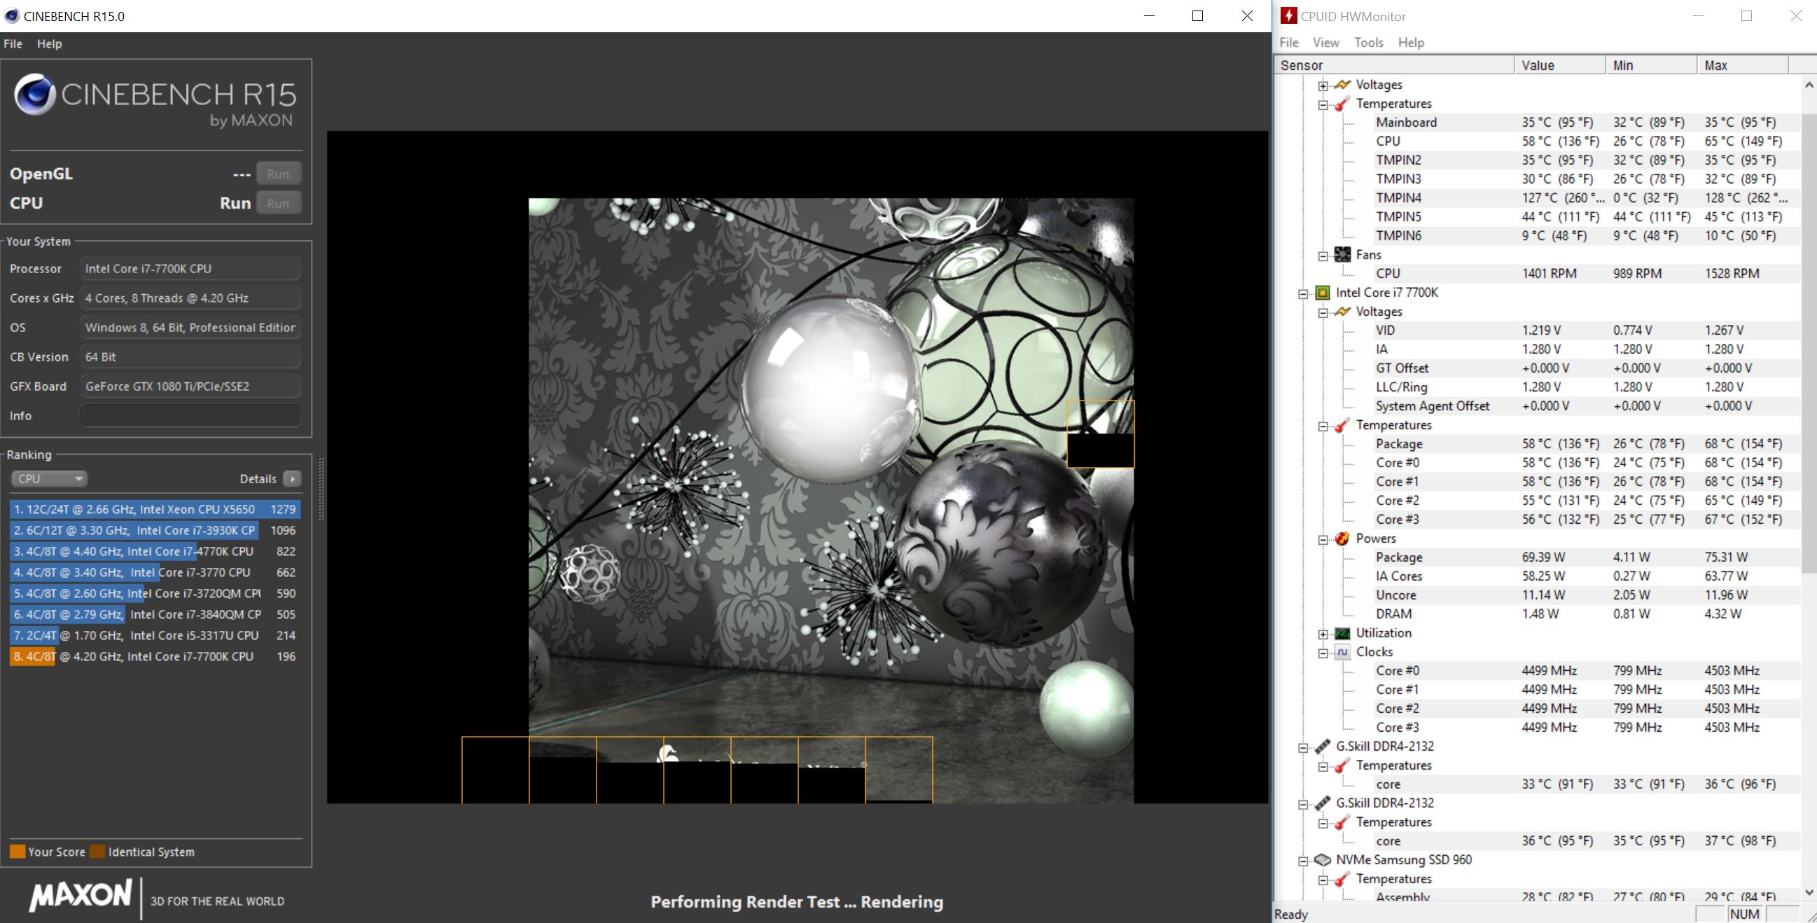
Task: Expand the Utilization tree node
Action: click(x=1323, y=634)
